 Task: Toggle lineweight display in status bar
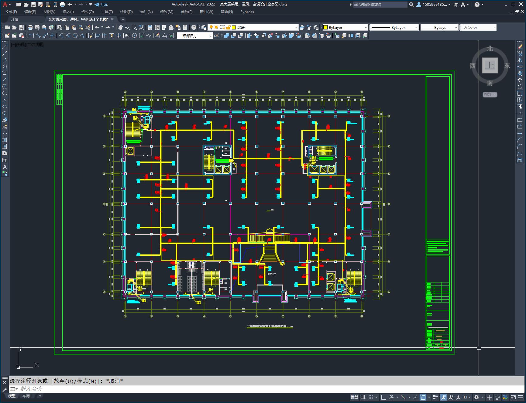(435, 397)
